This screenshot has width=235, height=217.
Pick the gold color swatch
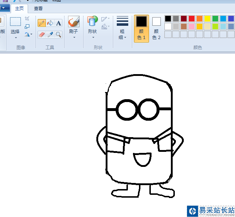click(200, 26)
